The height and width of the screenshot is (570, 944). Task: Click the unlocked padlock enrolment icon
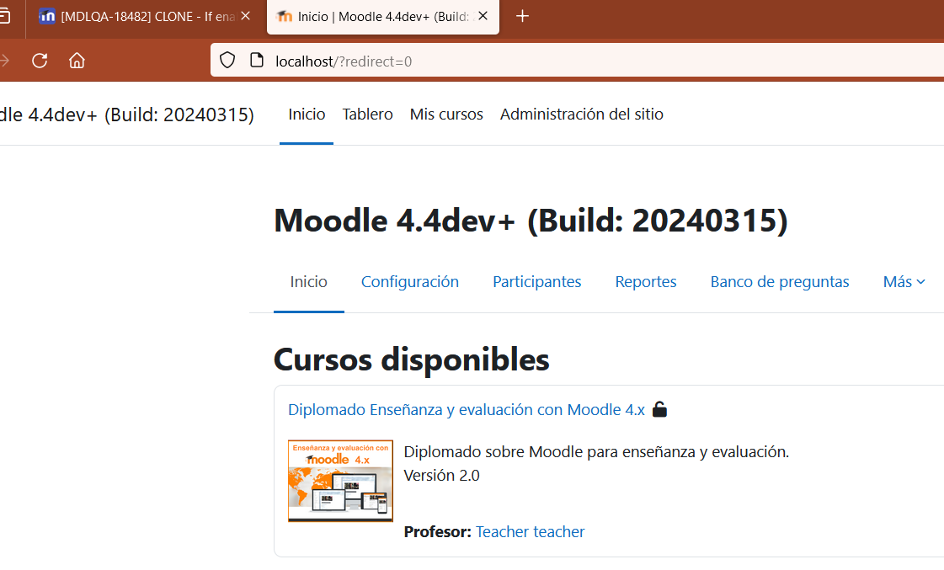pos(660,409)
